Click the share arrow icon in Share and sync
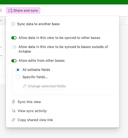Viewport: 128px width, 138px height. click(10, 11)
